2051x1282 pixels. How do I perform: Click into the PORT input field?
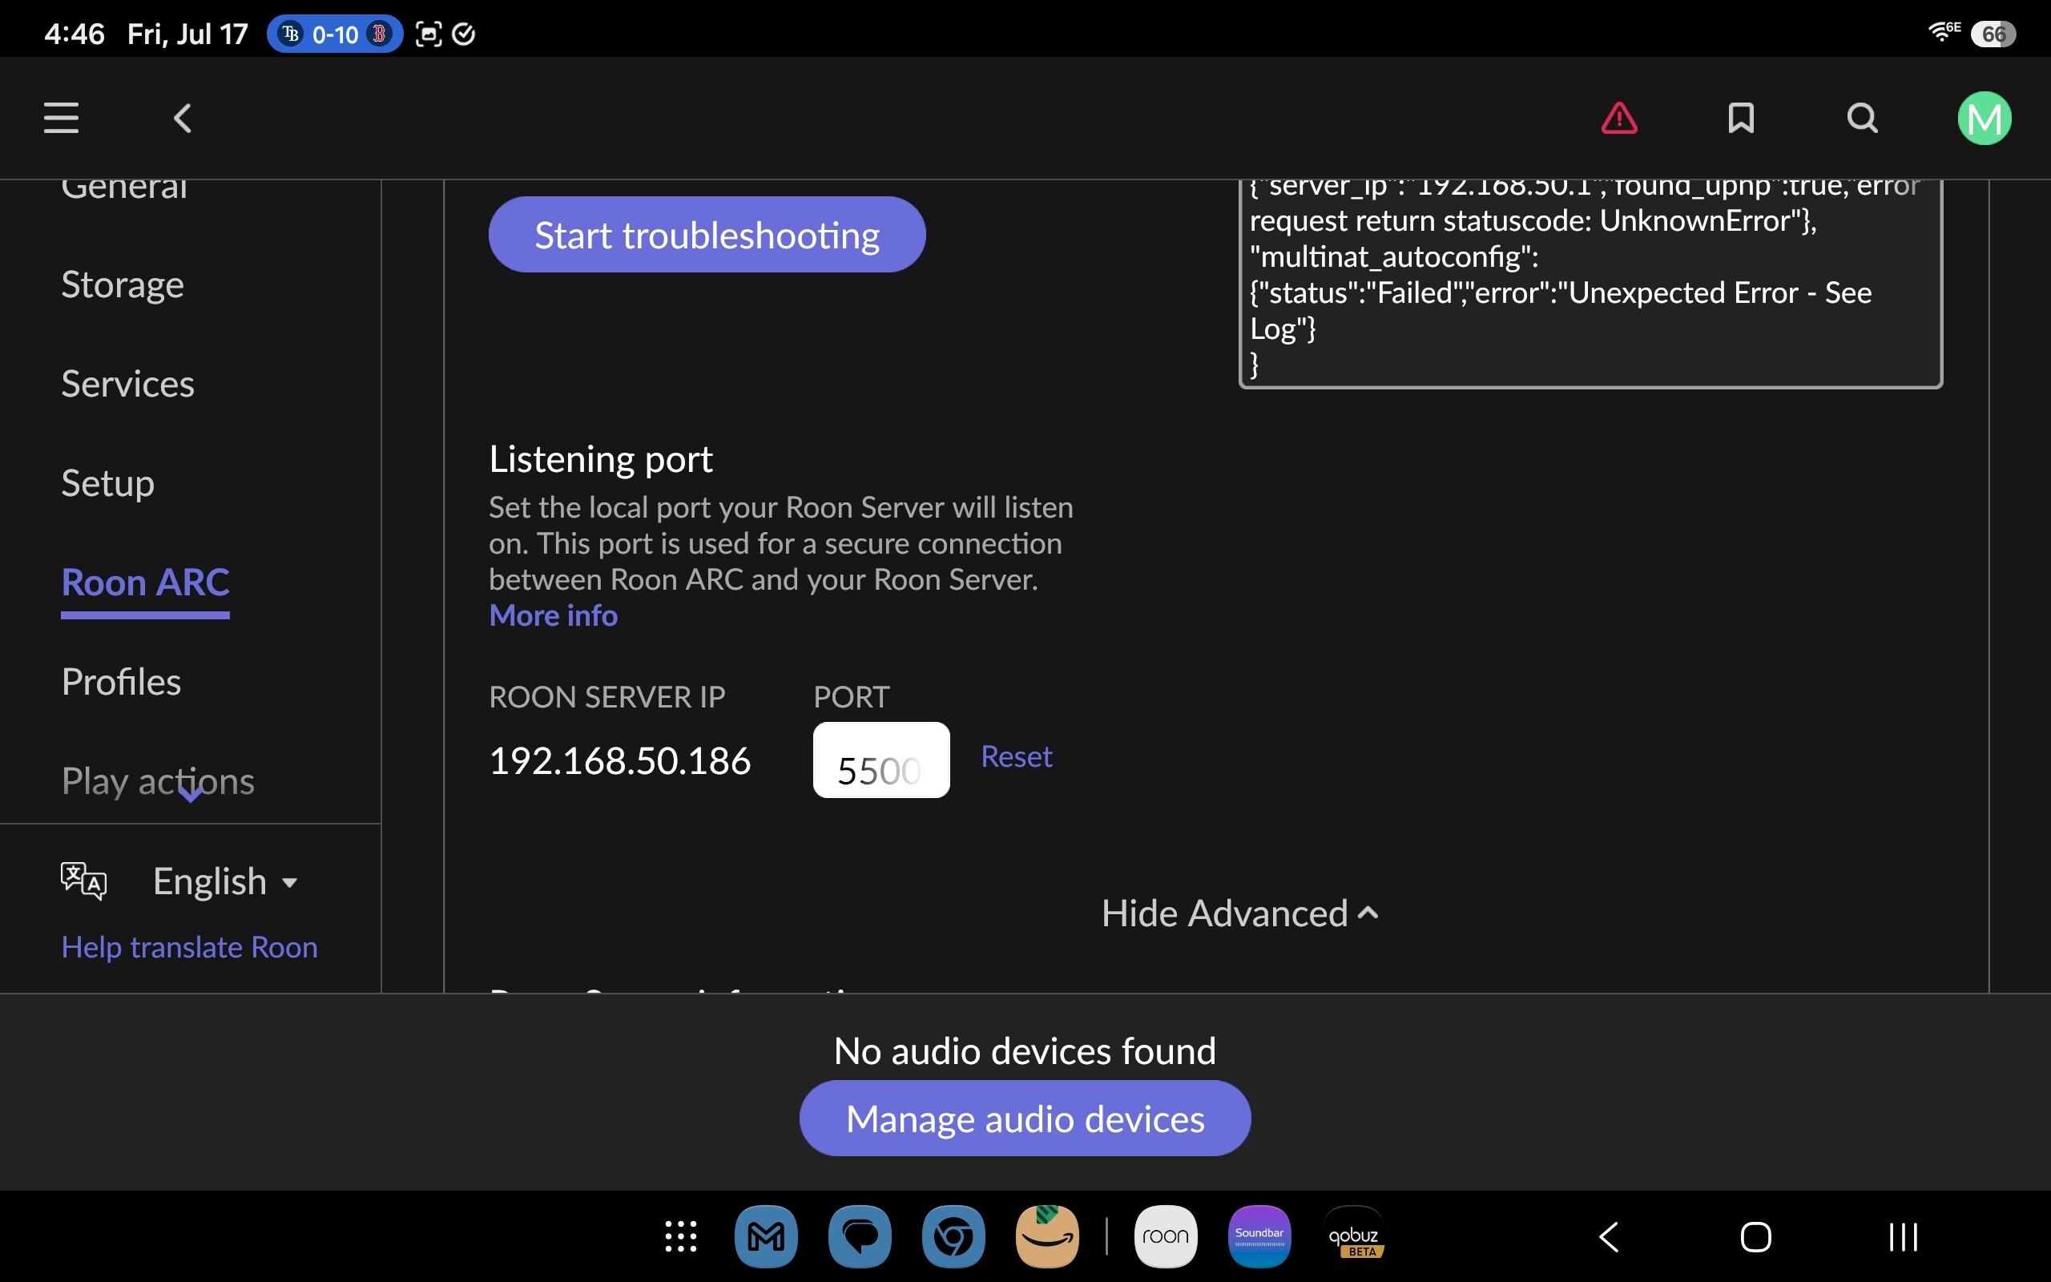coord(880,760)
